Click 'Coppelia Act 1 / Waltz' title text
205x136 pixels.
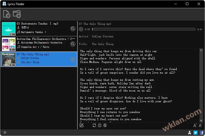tap(35, 47)
